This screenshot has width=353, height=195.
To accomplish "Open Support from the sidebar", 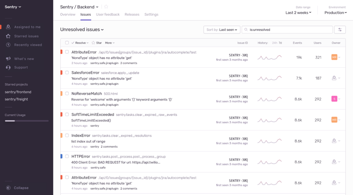I will pyautogui.click(x=21, y=67).
